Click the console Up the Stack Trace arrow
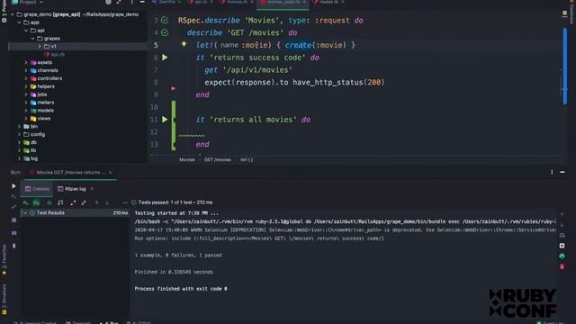The height and width of the screenshot is (324, 576). tap(562, 214)
